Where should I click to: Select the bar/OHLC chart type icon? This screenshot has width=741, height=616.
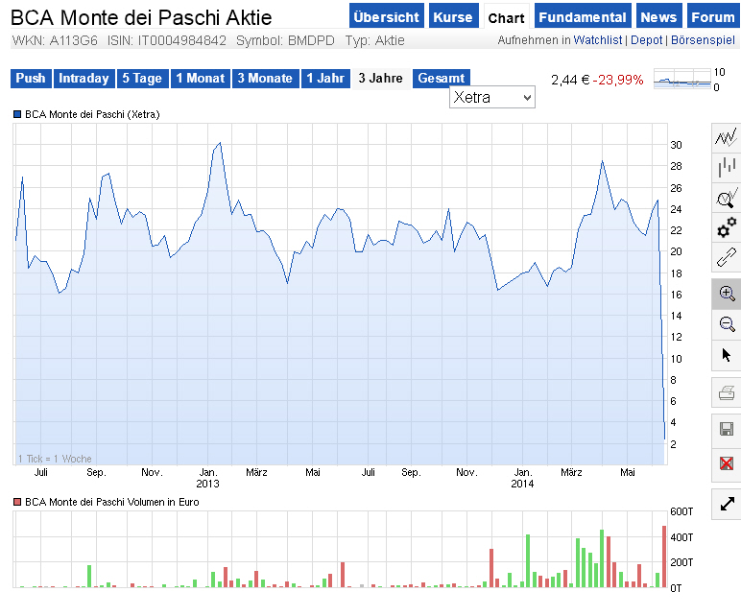[727, 167]
